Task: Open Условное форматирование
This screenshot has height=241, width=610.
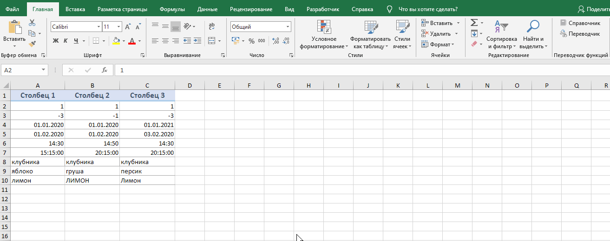Action: [x=324, y=35]
